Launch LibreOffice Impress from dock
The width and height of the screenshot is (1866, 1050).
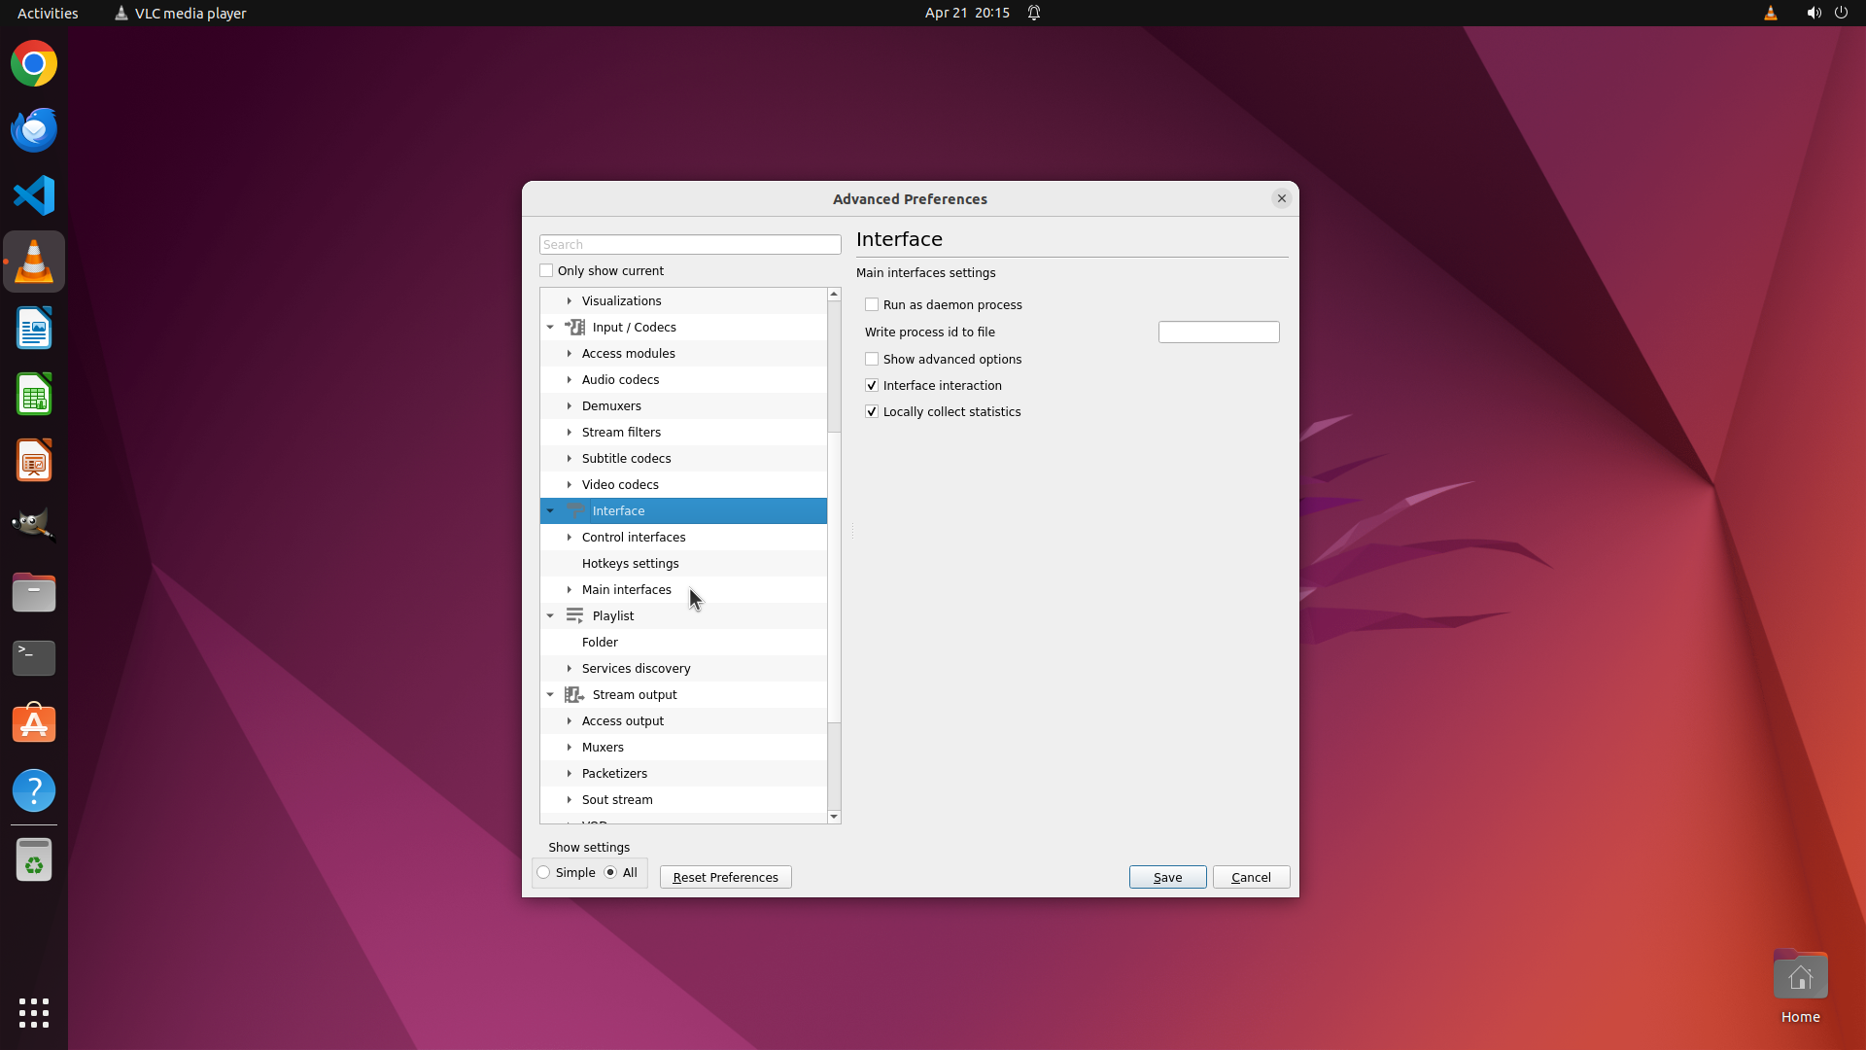pyautogui.click(x=34, y=460)
